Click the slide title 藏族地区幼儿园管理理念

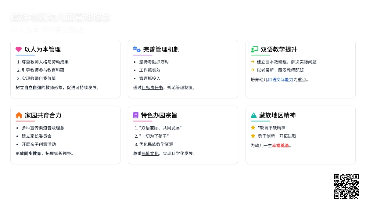pyautogui.click(x=60, y=17)
